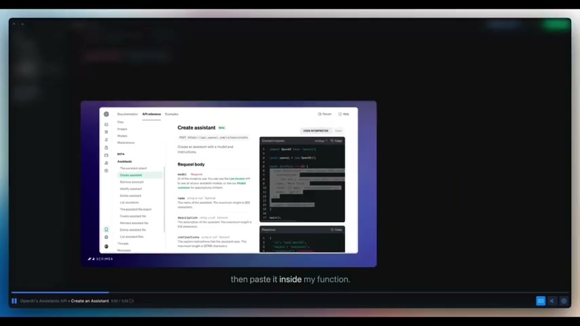Image resolution: width=580 pixels, height=326 pixels.
Task: Click the user avatar in the docs sidebar
Action: point(107,246)
